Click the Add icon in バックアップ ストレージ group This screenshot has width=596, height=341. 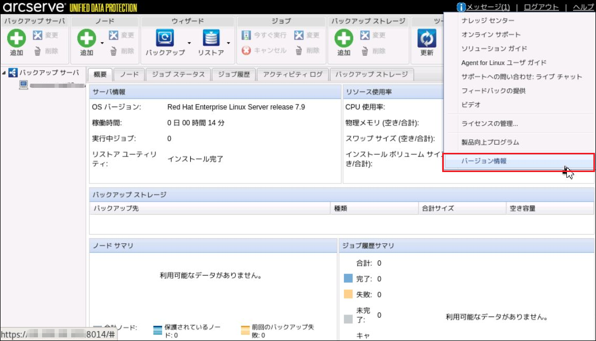[x=343, y=38]
